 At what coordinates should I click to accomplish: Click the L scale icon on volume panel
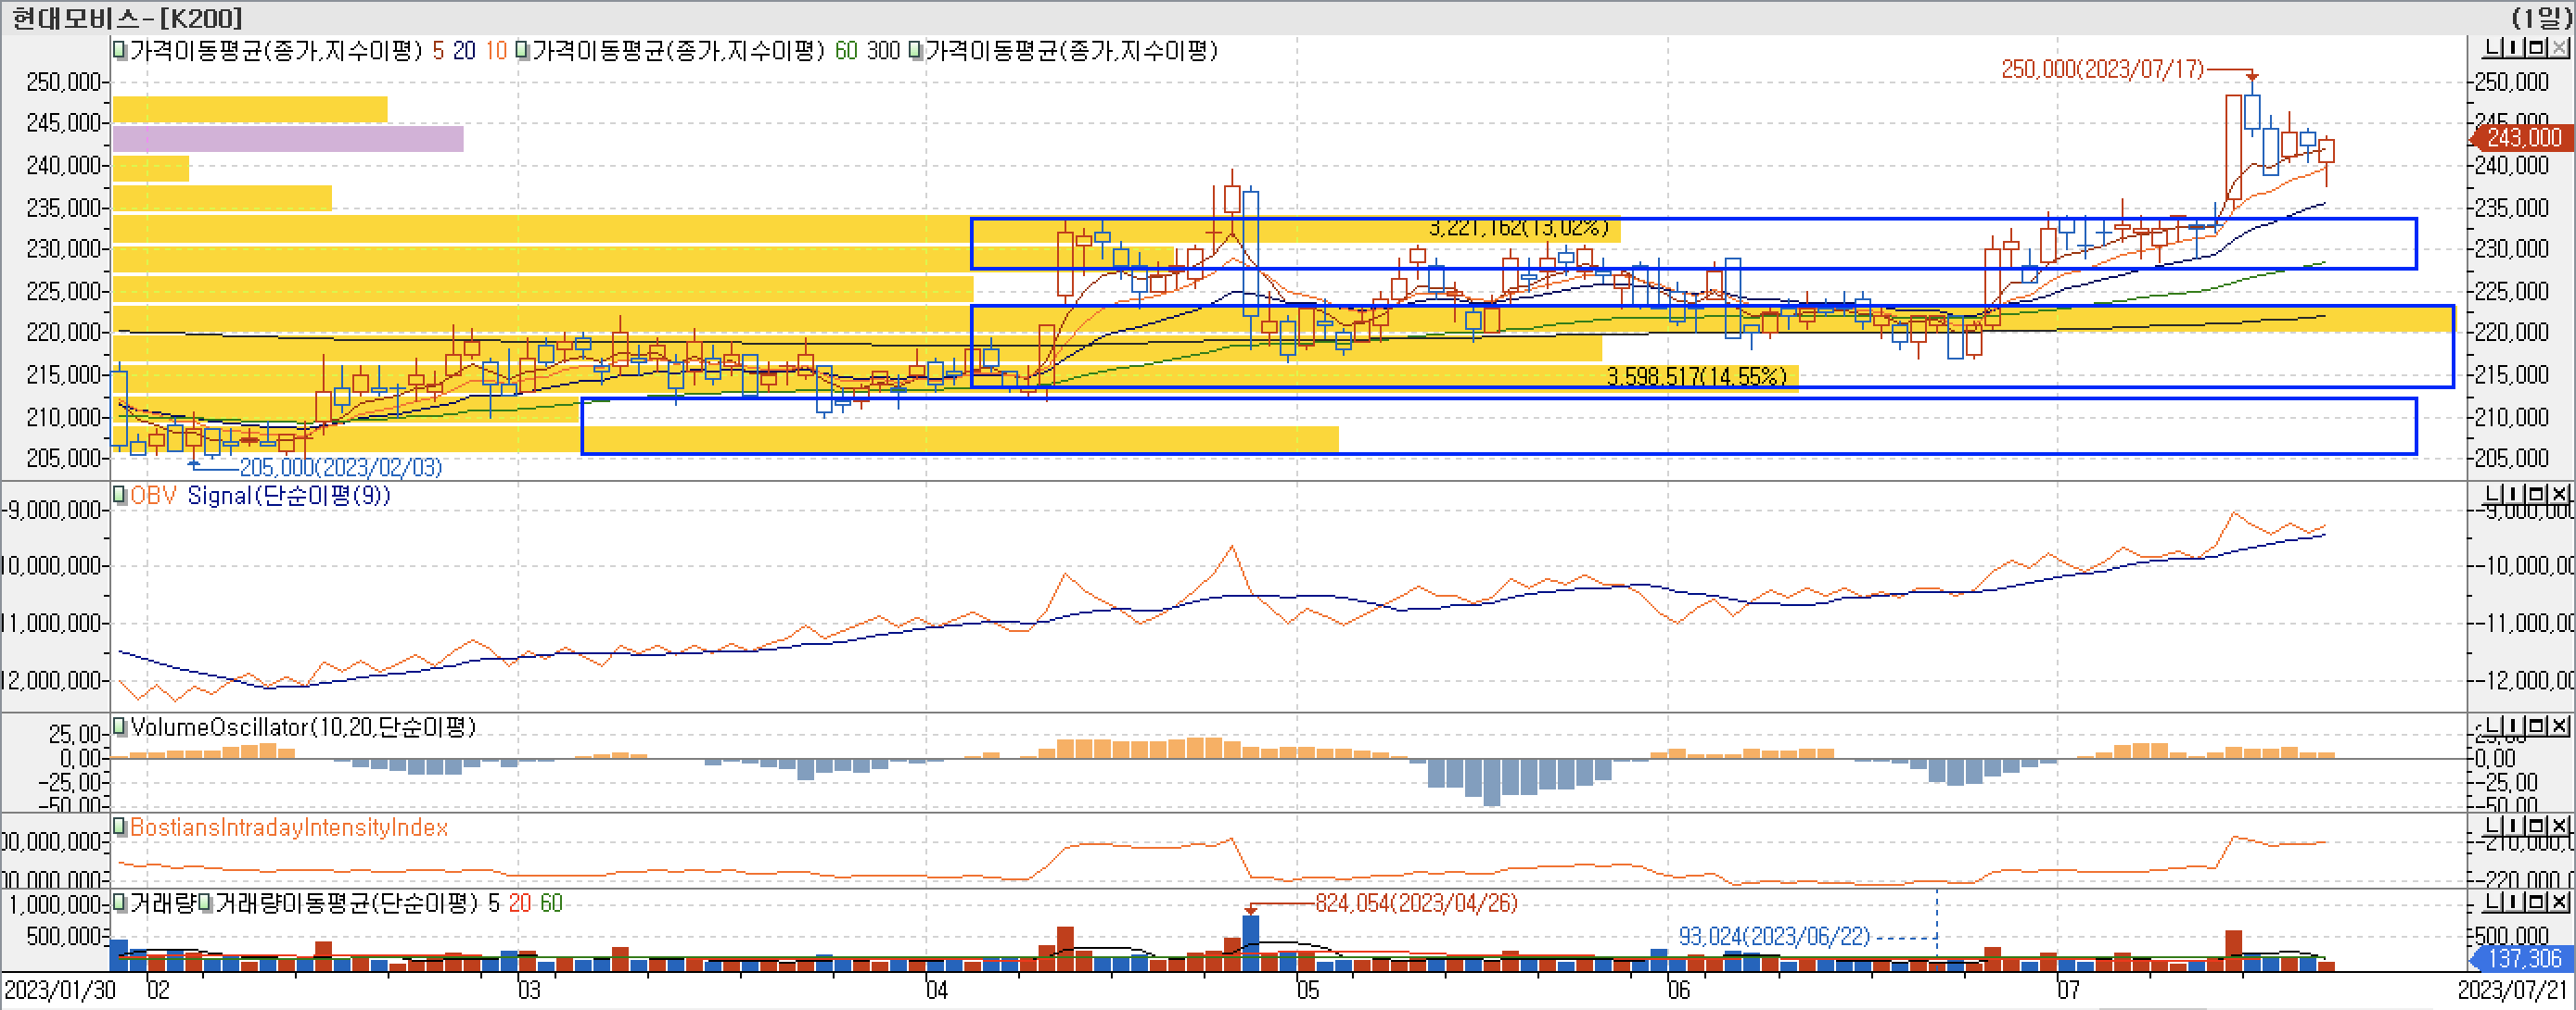(x=2493, y=903)
